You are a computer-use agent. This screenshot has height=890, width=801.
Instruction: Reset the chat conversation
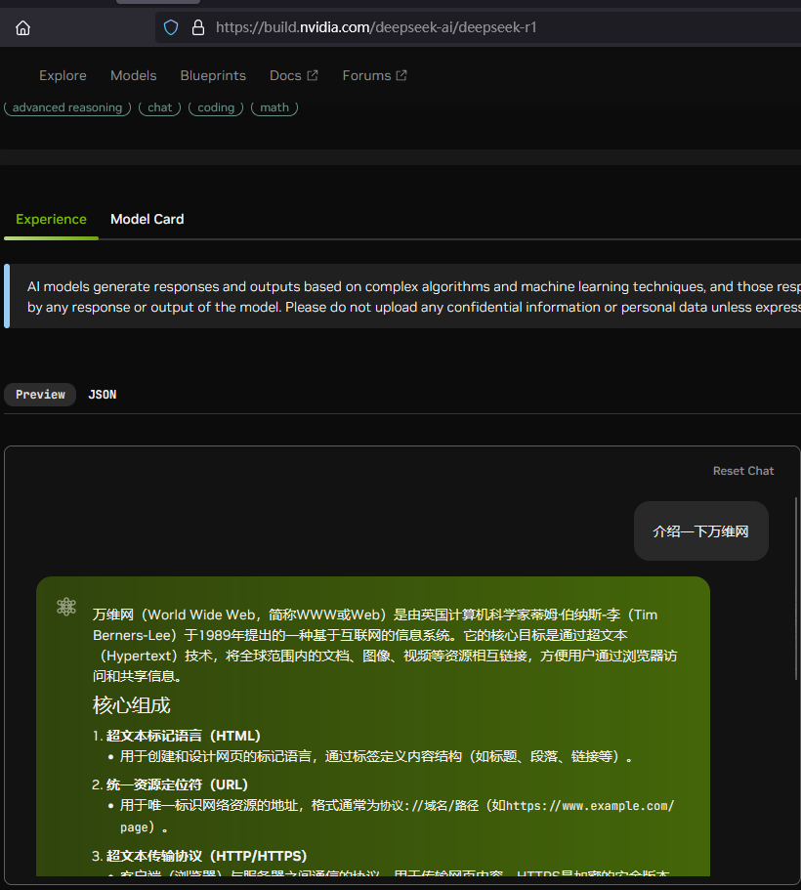click(743, 471)
